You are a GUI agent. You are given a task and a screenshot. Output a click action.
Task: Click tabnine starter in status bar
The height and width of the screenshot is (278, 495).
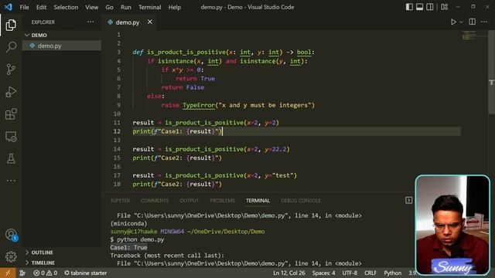[x=85, y=273]
